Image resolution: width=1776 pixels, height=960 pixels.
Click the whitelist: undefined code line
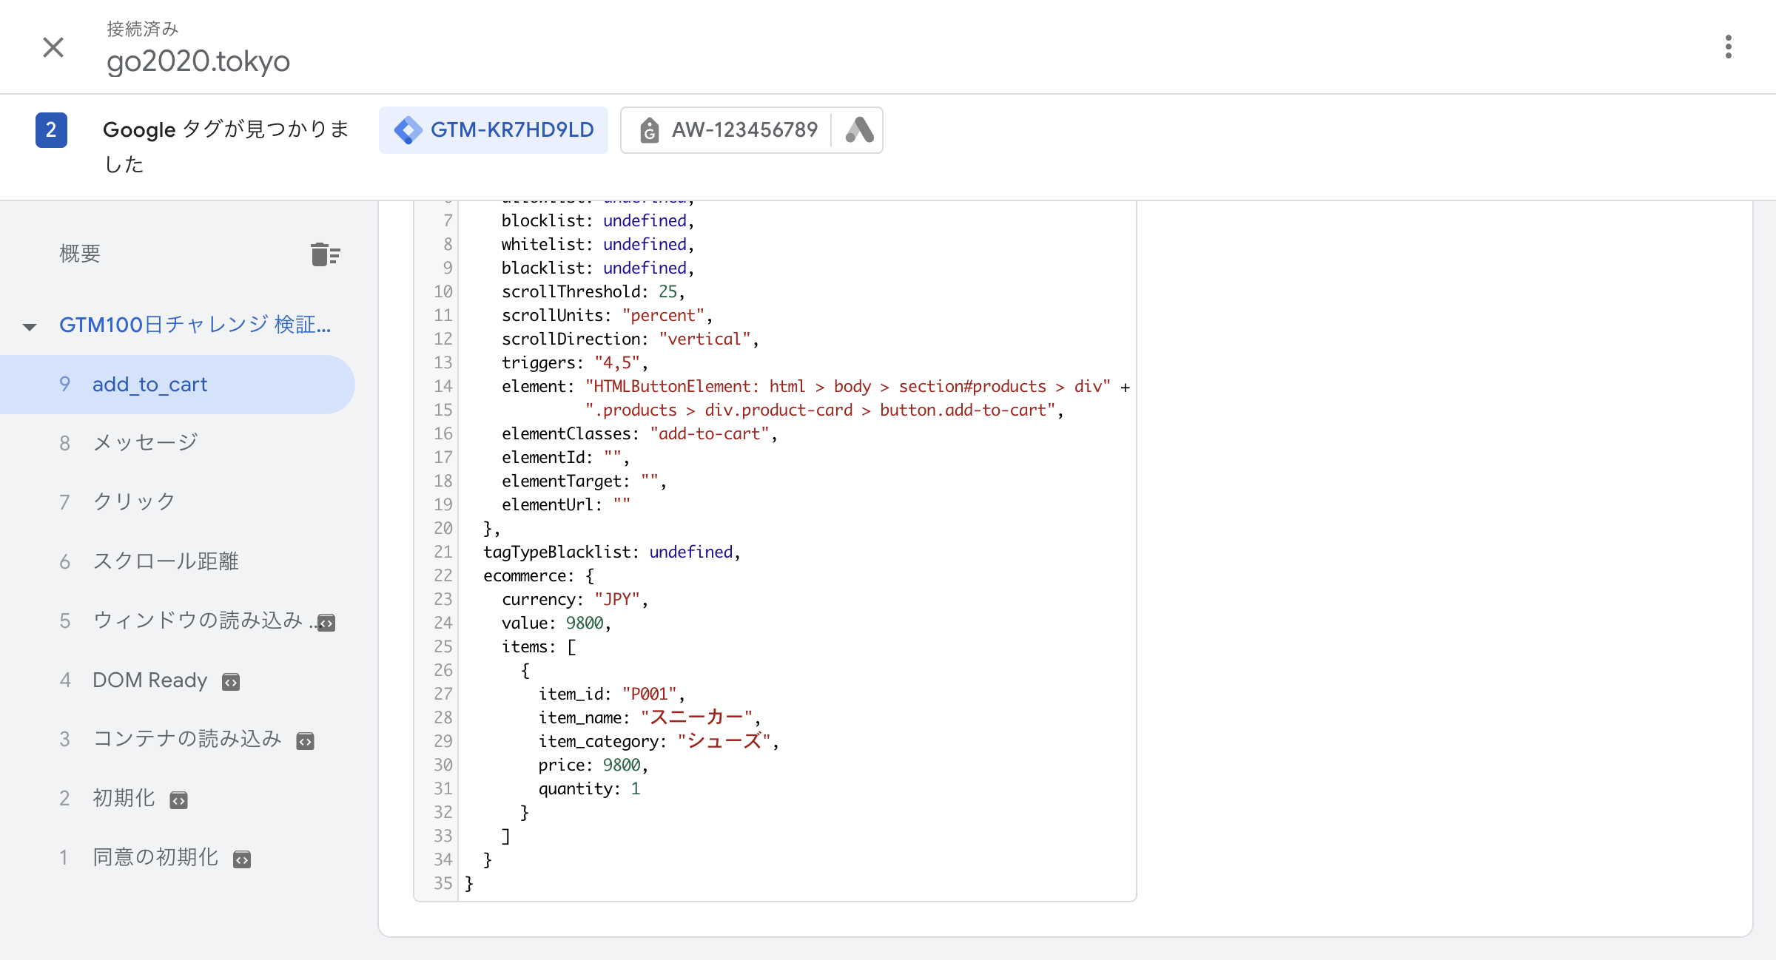[598, 244]
